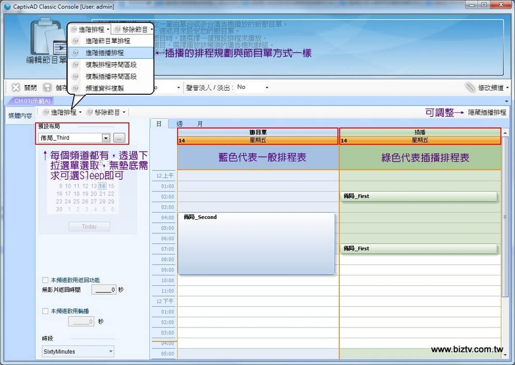This screenshot has height=365, width=515.
Task: Click the icon beside 複製排程時間區段 in popup menu
Action: pos(76,64)
